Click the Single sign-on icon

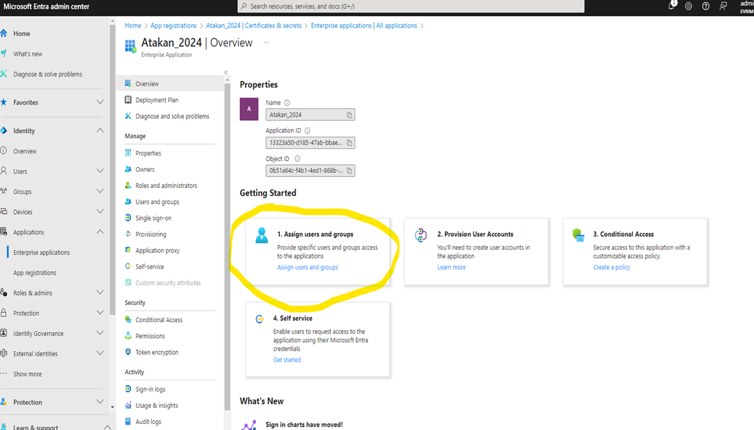(128, 217)
